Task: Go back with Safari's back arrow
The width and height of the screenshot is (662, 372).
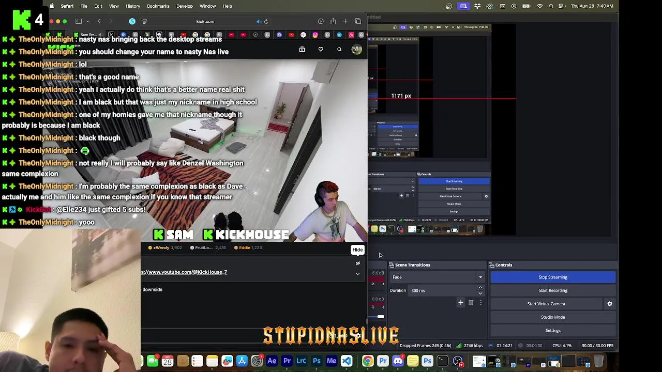Action: point(99,21)
